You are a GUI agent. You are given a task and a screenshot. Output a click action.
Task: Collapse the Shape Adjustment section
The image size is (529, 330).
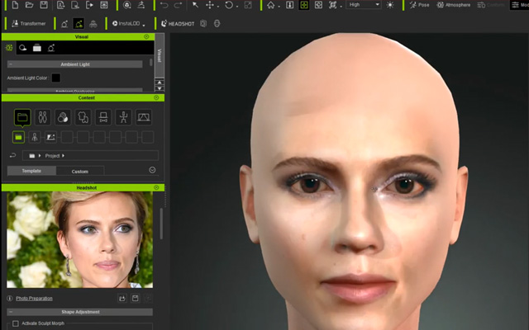[11, 312]
